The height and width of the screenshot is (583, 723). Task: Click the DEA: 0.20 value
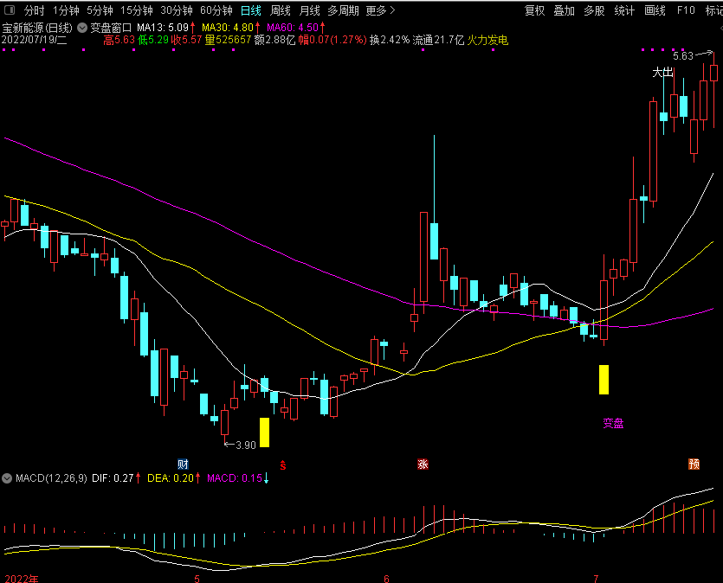[x=171, y=478]
